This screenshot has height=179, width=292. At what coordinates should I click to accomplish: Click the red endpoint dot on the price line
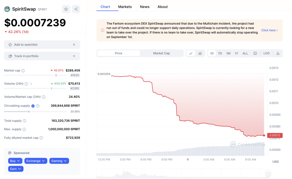(x=264, y=135)
